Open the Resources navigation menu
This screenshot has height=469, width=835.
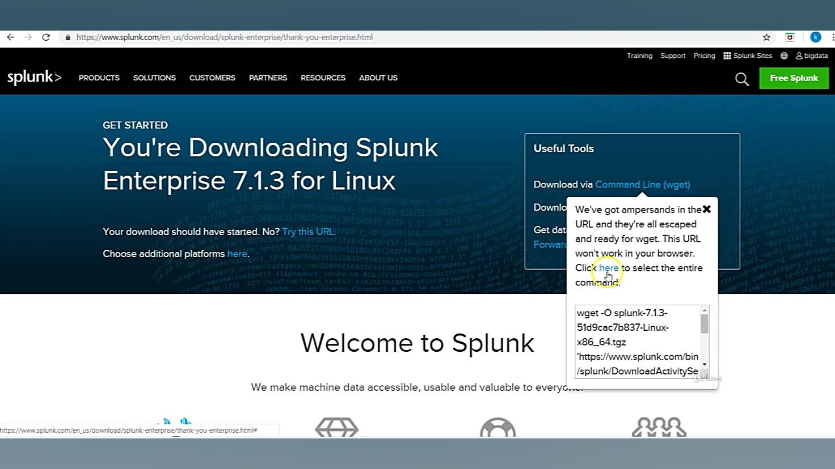[x=323, y=78]
